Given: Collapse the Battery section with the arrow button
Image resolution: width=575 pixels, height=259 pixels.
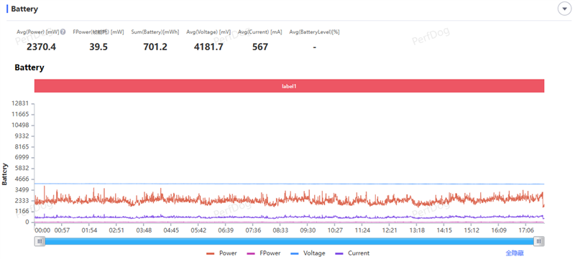Looking at the screenshot, I should point(564,9).
